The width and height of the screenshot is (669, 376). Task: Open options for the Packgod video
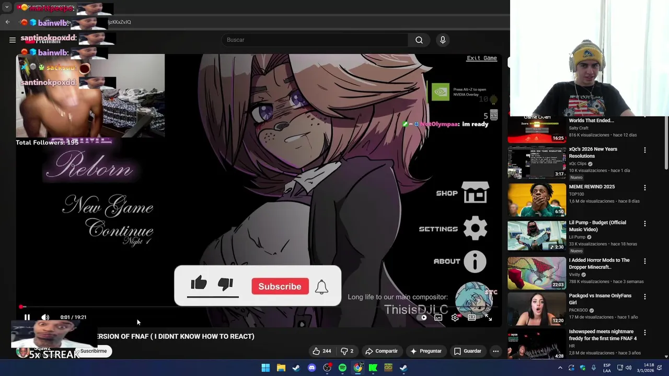tap(644, 297)
